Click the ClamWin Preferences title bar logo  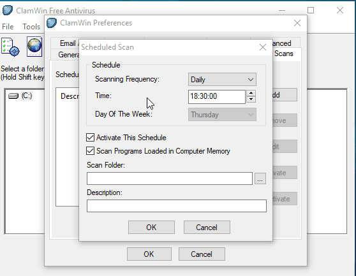coord(52,23)
